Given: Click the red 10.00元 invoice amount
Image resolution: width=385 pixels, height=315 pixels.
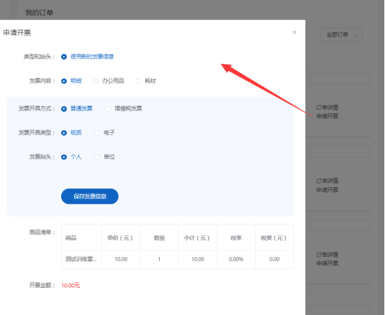Looking at the screenshot, I should [70, 285].
